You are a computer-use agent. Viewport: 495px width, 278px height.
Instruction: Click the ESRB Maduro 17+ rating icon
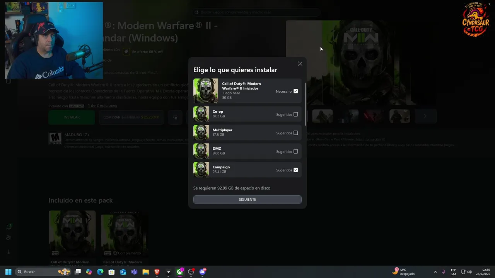click(x=55, y=138)
